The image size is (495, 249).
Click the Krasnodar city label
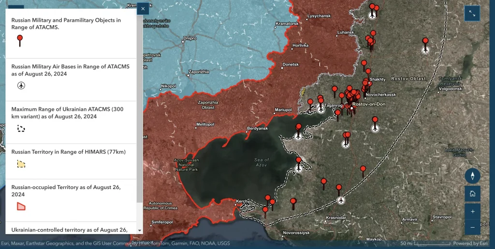(336, 218)
